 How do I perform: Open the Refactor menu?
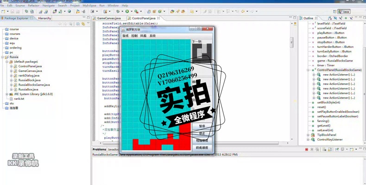pyautogui.click(x=34, y=6)
